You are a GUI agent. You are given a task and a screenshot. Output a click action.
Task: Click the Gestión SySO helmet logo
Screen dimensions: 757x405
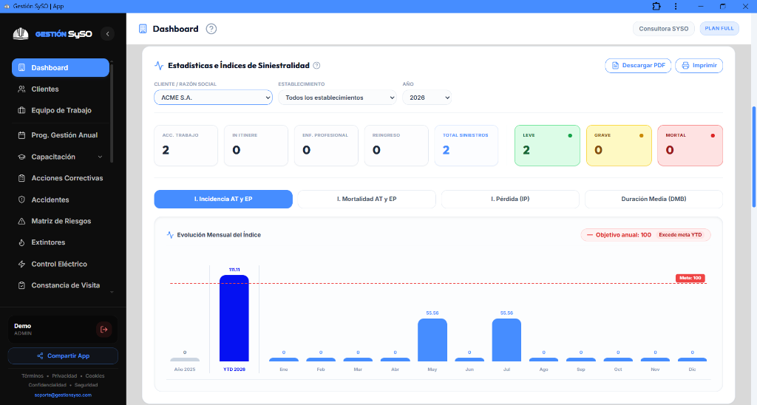[20, 34]
